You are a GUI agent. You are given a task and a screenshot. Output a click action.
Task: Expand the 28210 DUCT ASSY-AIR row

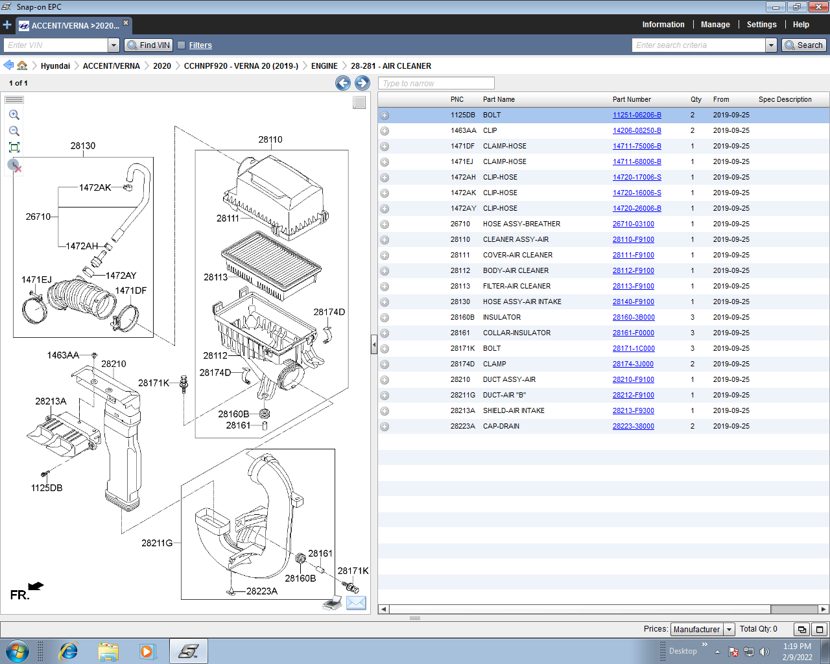385,380
